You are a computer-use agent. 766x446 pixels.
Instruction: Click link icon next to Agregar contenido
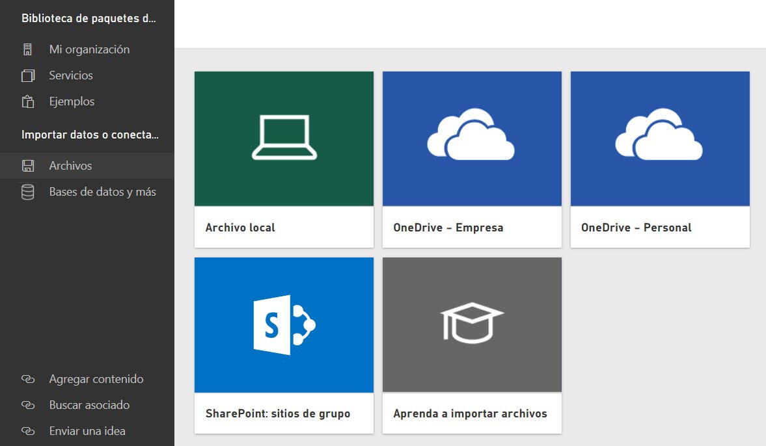click(x=28, y=379)
